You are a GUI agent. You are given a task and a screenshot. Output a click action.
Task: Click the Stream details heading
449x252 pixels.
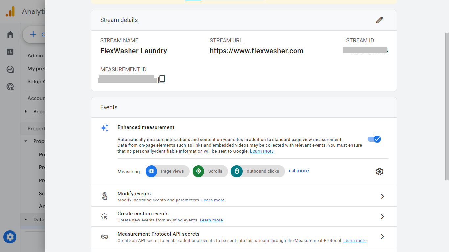pos(119,20)
